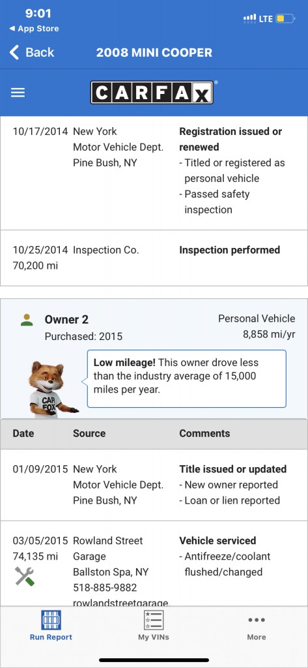Image resolution: width=308 pixels, height=668 pixels.
Task: Go Back to previous screen
Action: [32, 52]
